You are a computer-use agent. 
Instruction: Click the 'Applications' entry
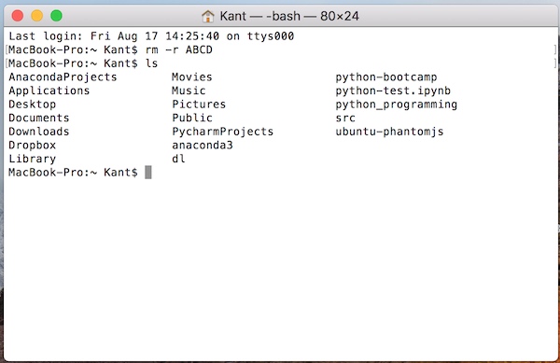(49, 91)
